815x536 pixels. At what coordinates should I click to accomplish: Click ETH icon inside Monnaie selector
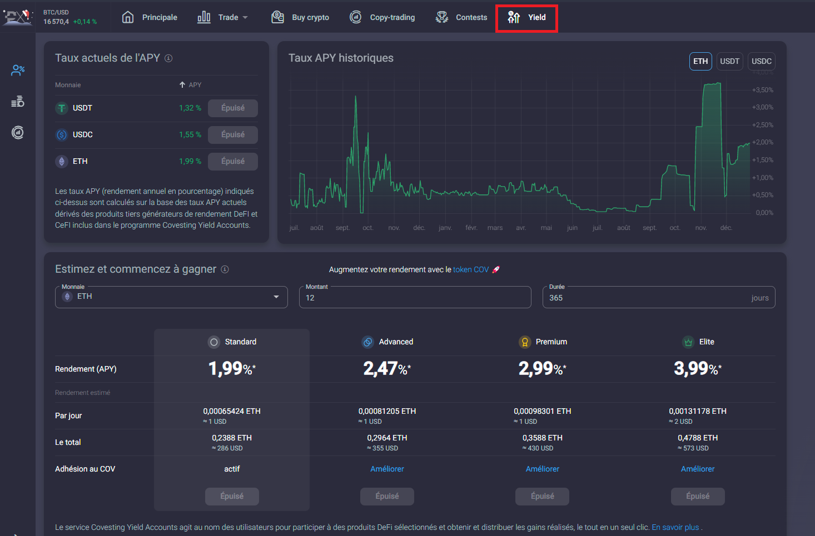click(68, 297)
